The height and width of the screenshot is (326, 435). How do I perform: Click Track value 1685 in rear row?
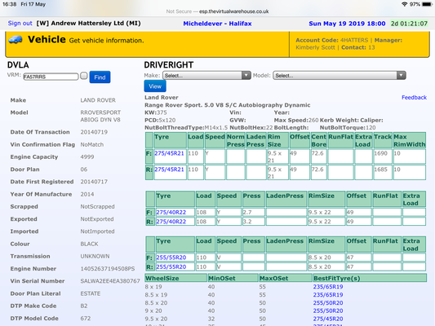380,170
